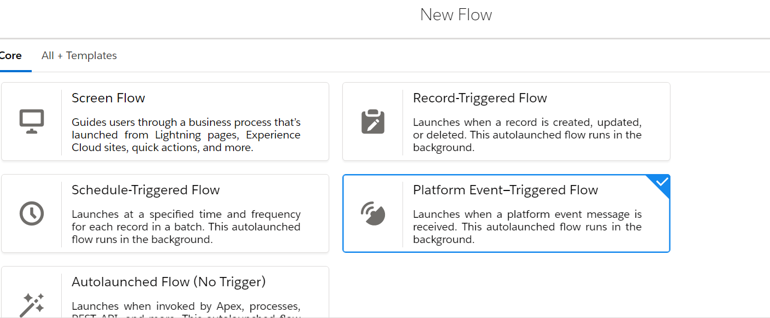
Task: Click the Schedule-Triggered Flow clock icon
Action: pos(33,213)
